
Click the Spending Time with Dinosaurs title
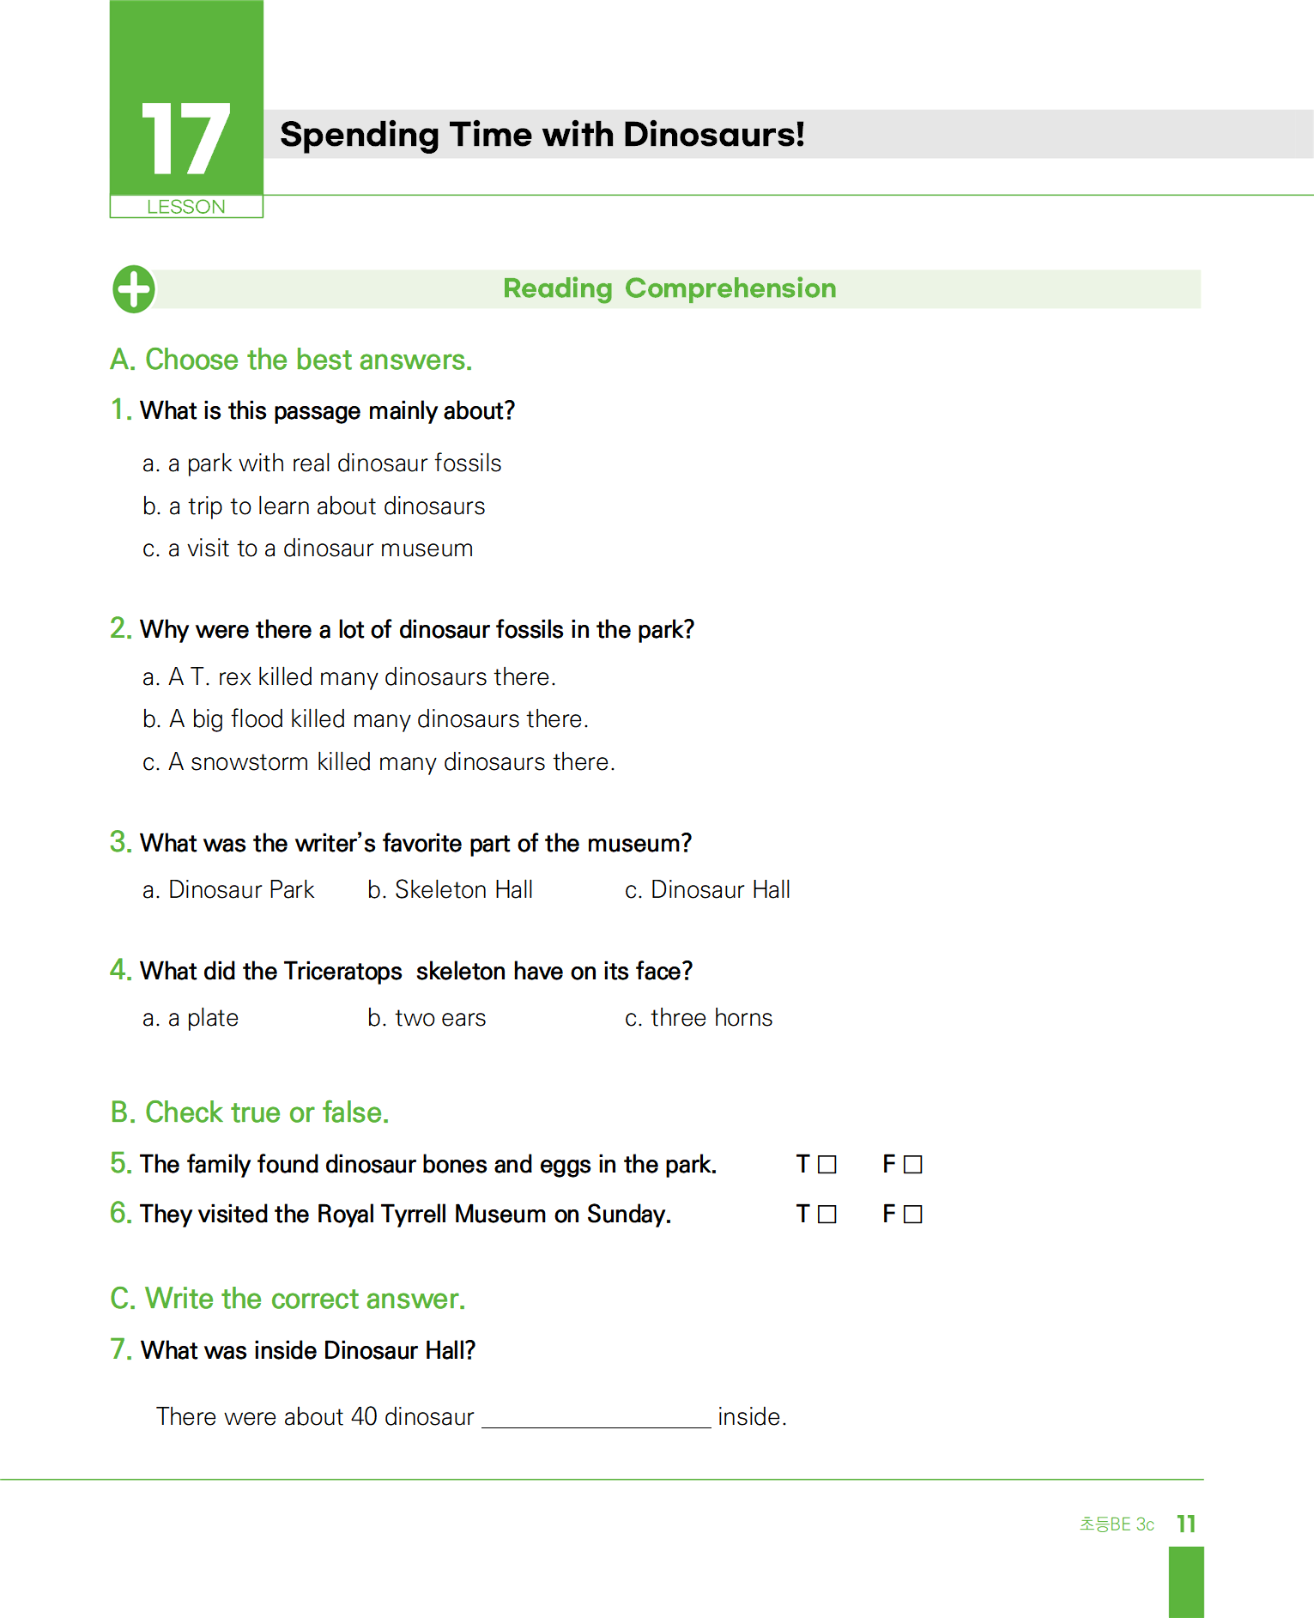coord(542,135)
